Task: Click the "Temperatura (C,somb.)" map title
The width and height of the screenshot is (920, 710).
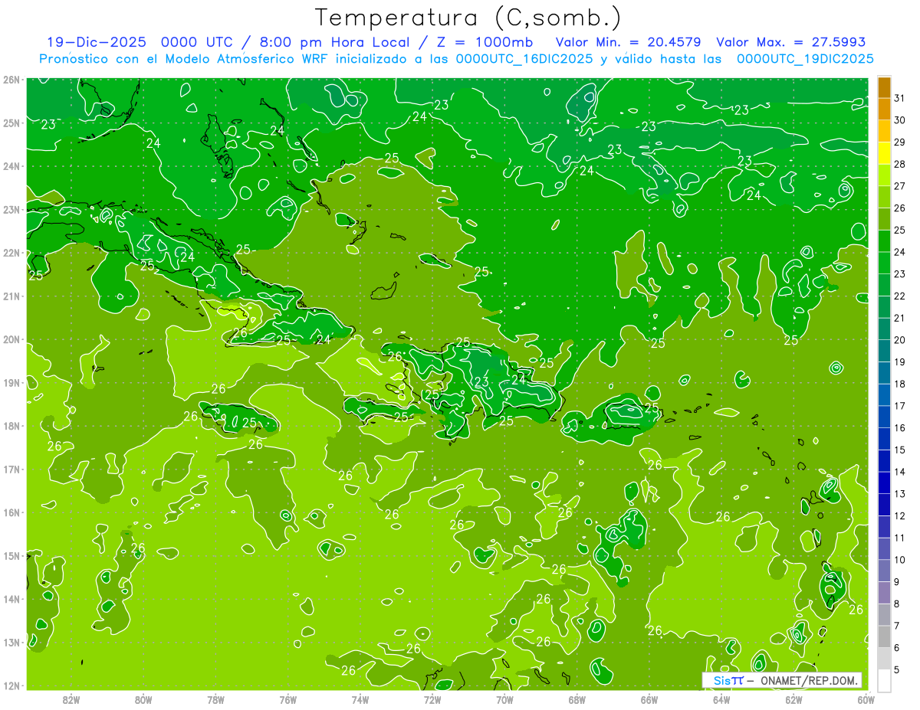Action: point(468,18)
